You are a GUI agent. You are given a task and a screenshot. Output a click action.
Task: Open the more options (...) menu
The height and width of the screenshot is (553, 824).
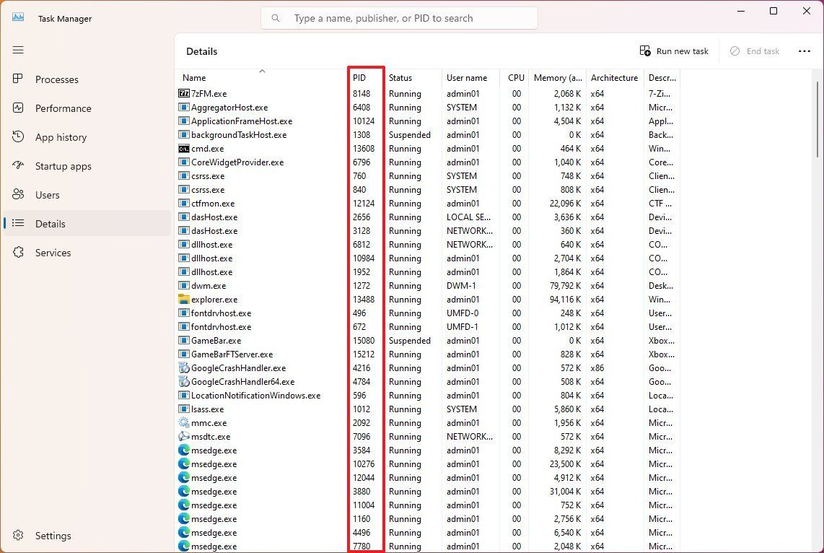pyautogui.click(x=805, y=51)
